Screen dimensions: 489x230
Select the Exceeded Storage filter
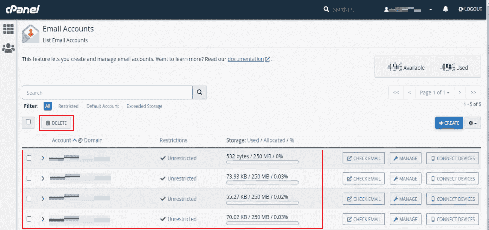point(144,106)
